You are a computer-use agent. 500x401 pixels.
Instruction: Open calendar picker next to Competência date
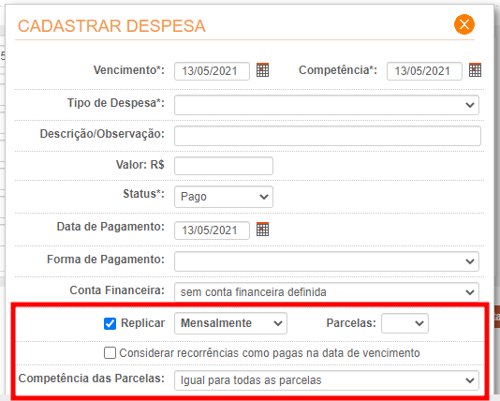[475, 70]
